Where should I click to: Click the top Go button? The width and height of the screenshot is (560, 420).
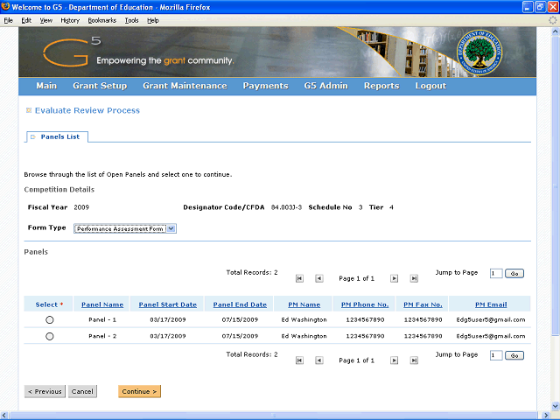click(514, 273)
